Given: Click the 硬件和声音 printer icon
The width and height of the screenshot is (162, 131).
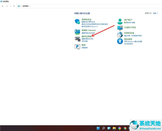Looking at the screenshot, I should point(77,39).
